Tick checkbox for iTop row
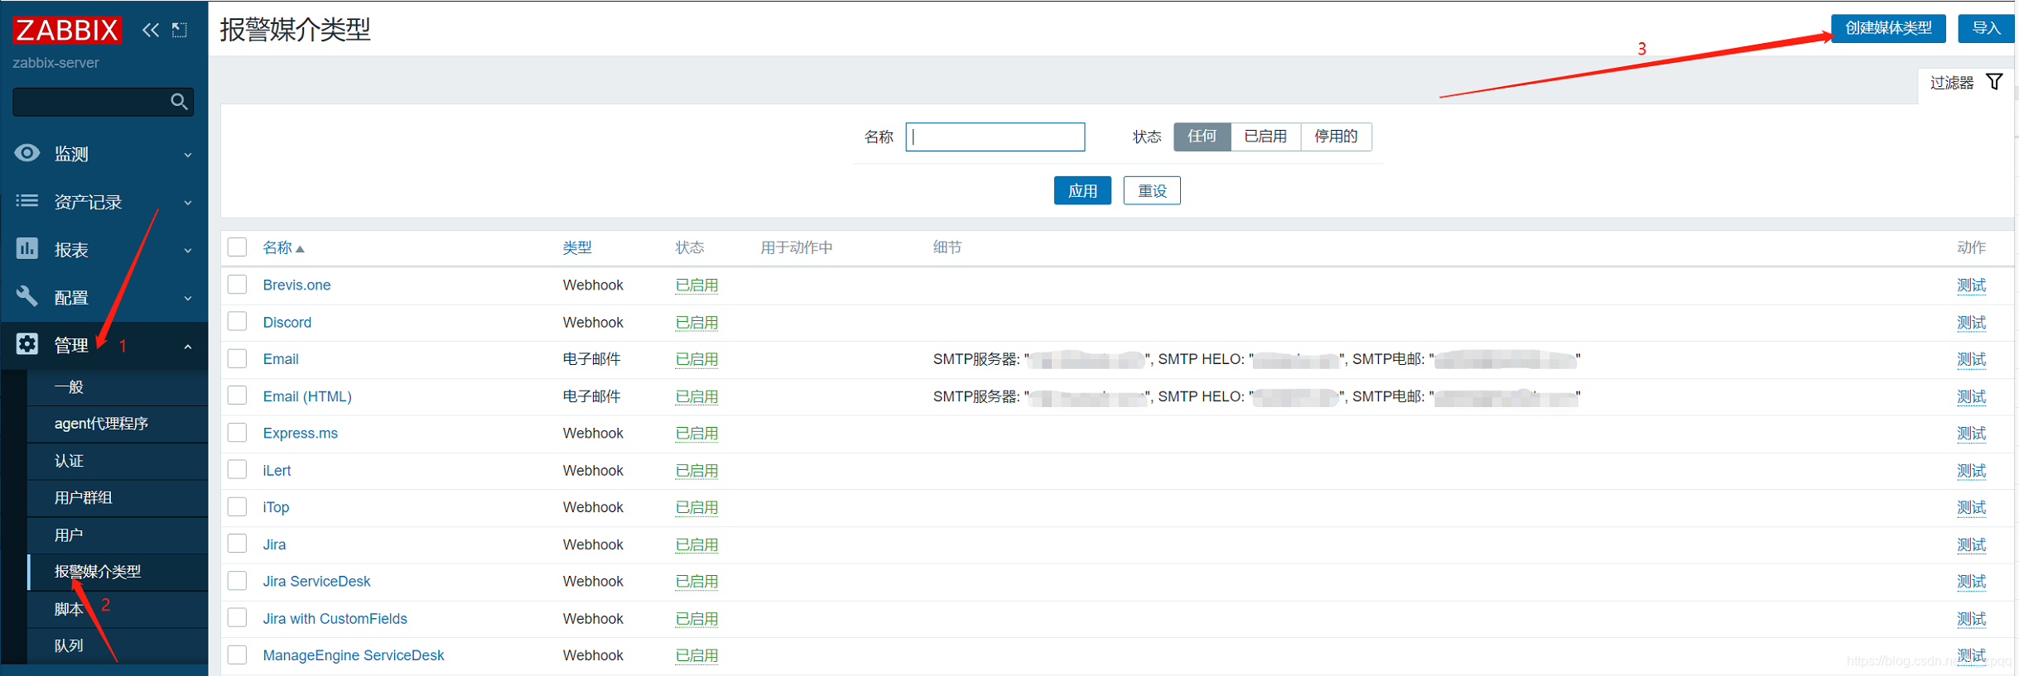 pos(238,506)
